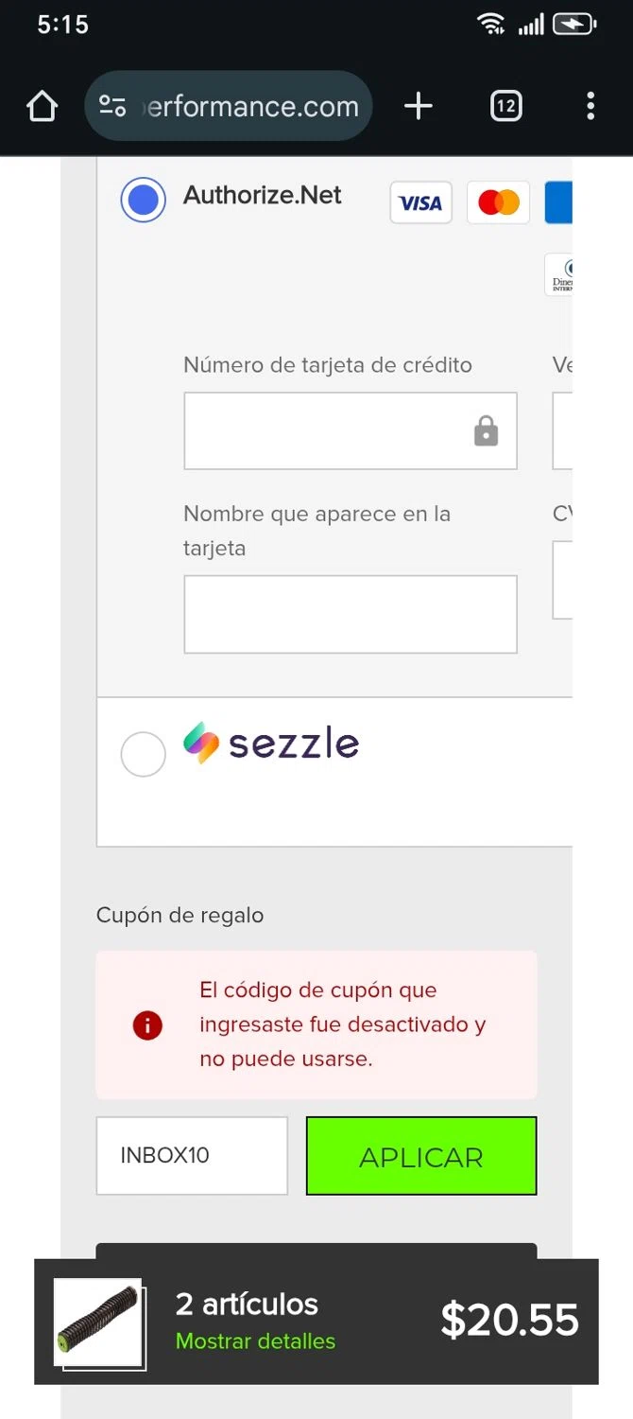Focus the Nombre que aparece en la tarjeta field
This screenshot has width=633, height=1419.
(x=350, y=614)
